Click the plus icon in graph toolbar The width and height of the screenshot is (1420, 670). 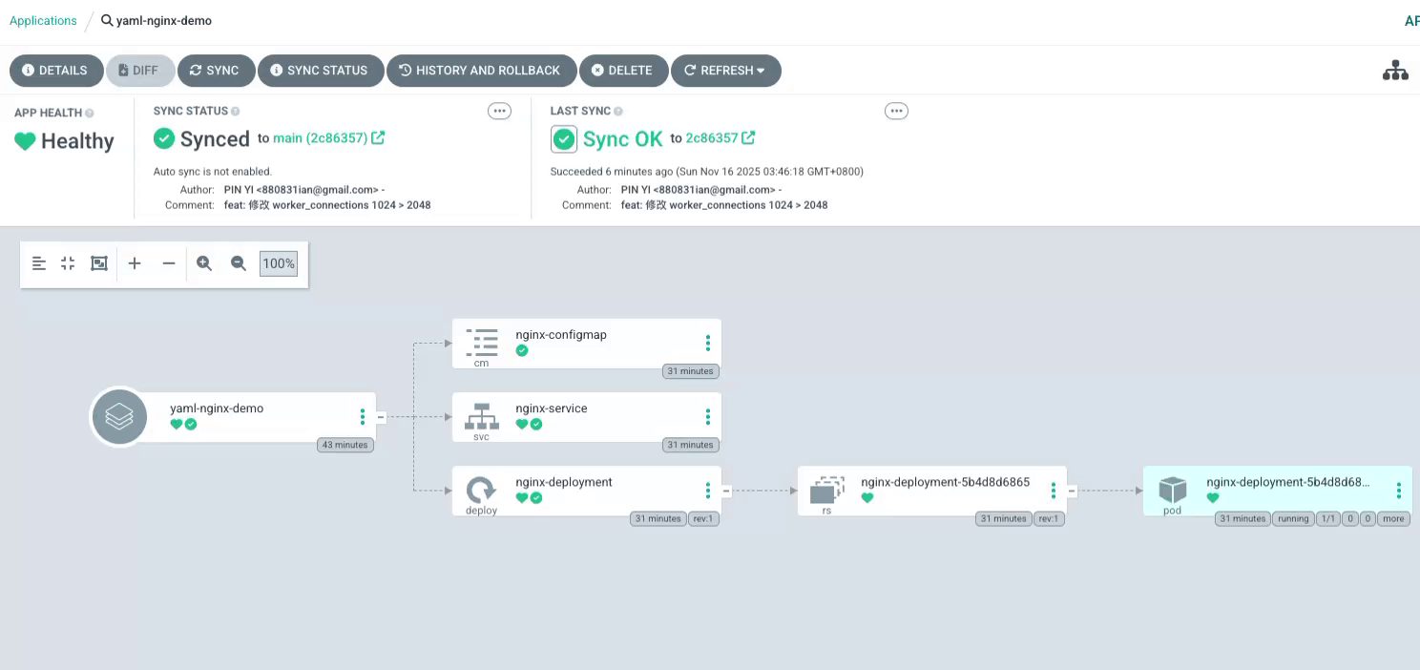(x=135, y=263)
